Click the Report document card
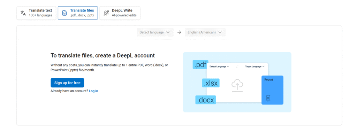Viewport: 357px width, 133px height. tap(272, 90)
